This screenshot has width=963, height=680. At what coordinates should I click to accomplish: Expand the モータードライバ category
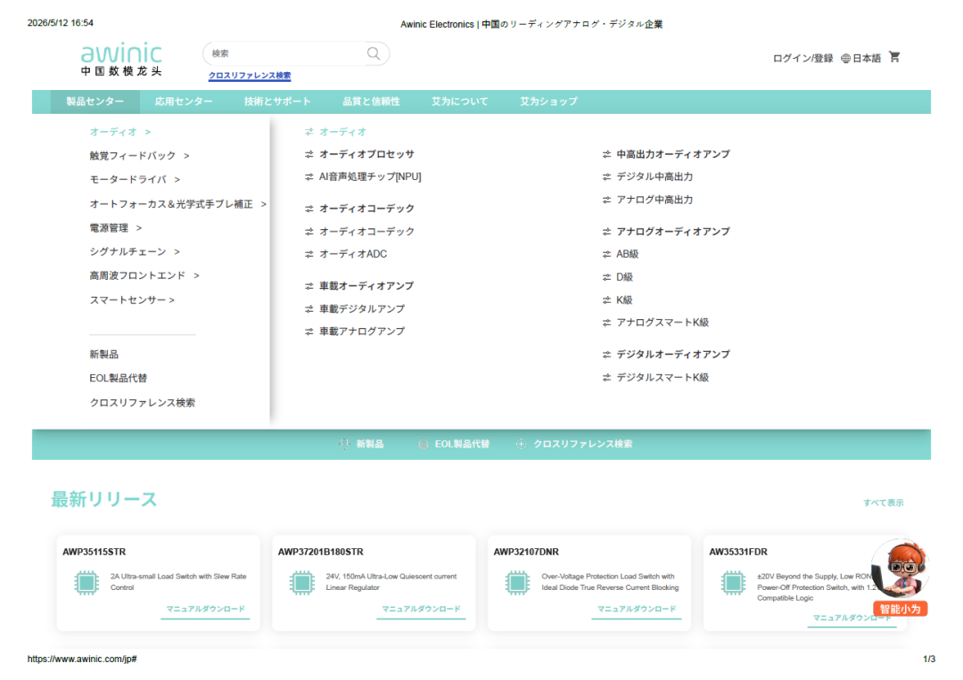click(x=135, y=180)
